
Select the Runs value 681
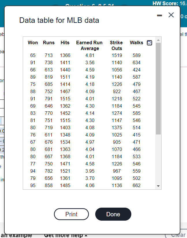point(48,149)
